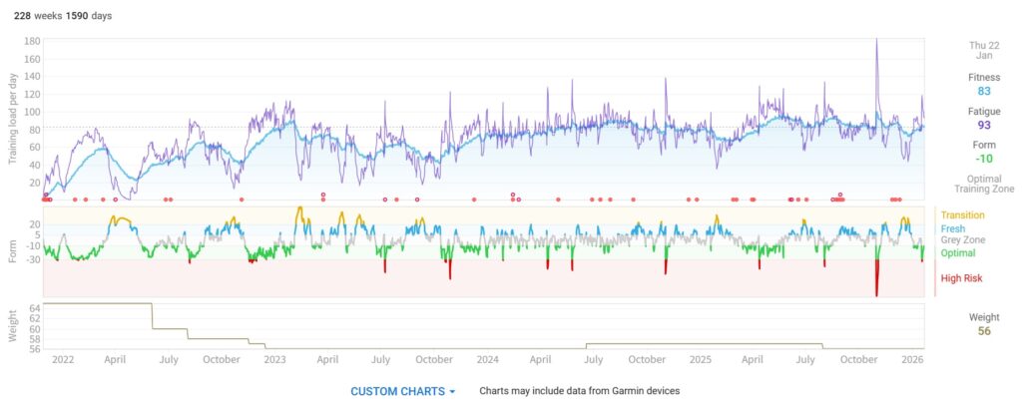Click the Weight legend label
Screen dimensions: 1022x408
[x=983, y=317]
